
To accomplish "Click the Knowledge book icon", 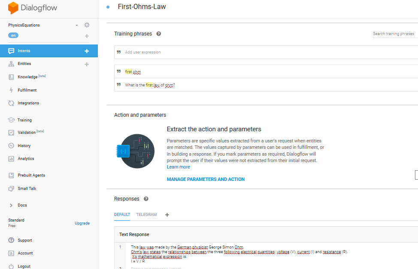I will point(11,77).
